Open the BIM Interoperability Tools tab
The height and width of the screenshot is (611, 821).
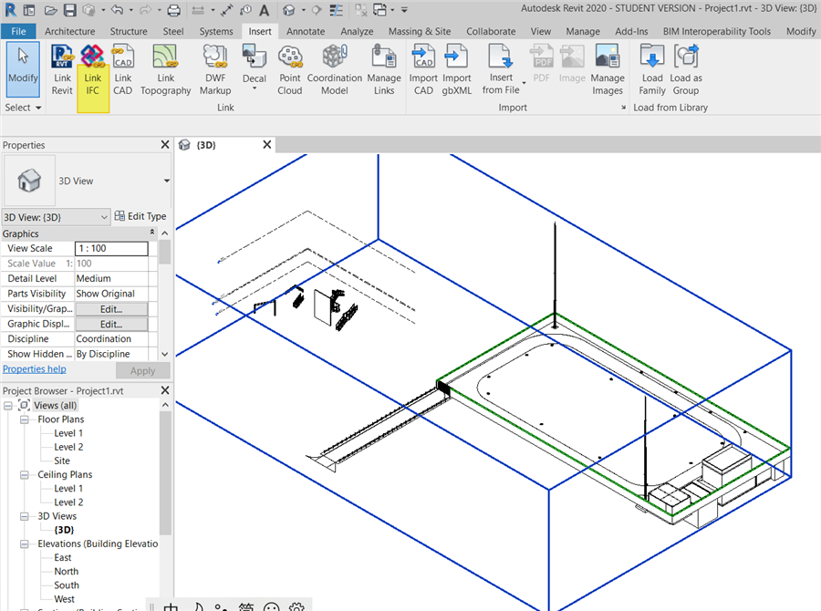coord(717,31)
